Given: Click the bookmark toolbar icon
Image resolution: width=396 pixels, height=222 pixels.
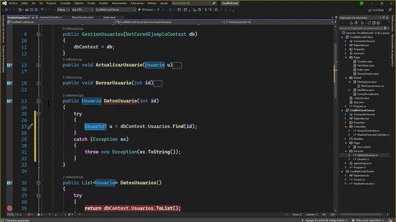Looking at the screenshot, I should [216, 10].
